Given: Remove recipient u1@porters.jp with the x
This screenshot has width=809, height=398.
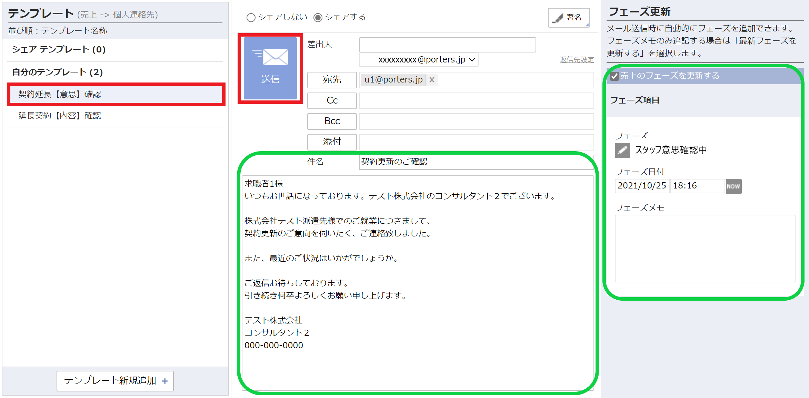Looking at the screenshot, I should pyautogui.click(x=432, y=80).
